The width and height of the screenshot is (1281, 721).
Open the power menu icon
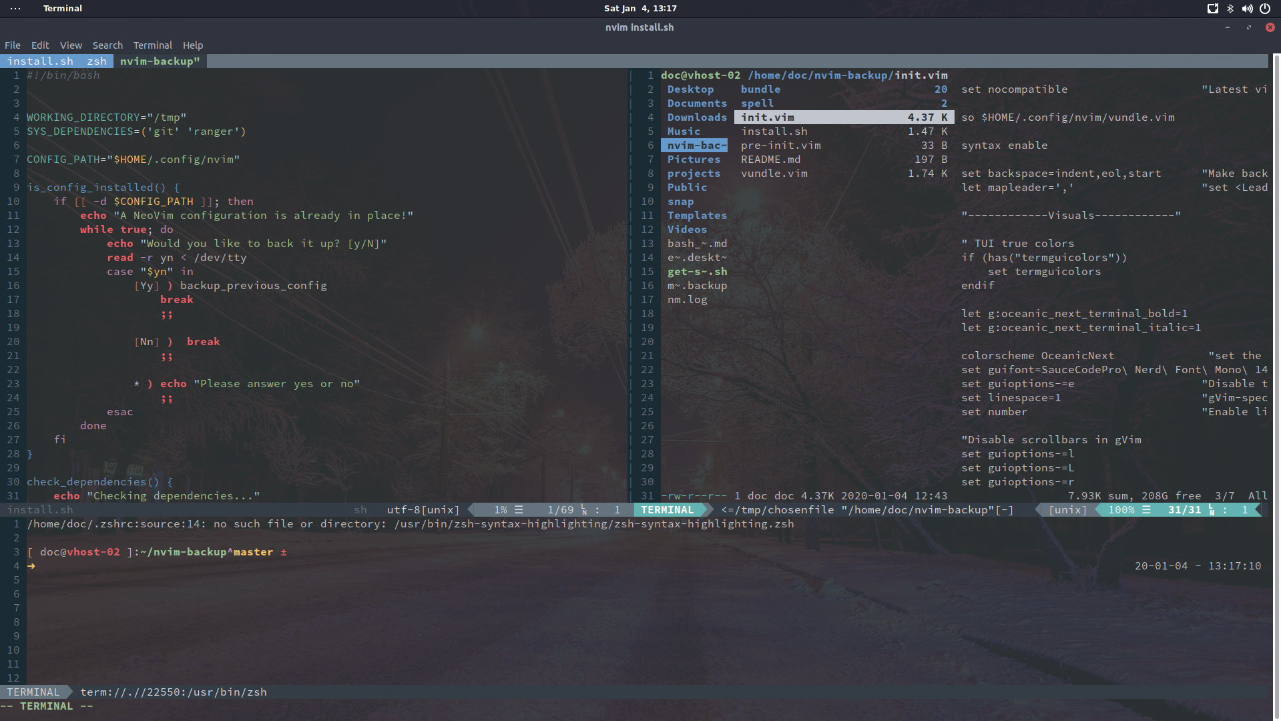click(1265, 9)
